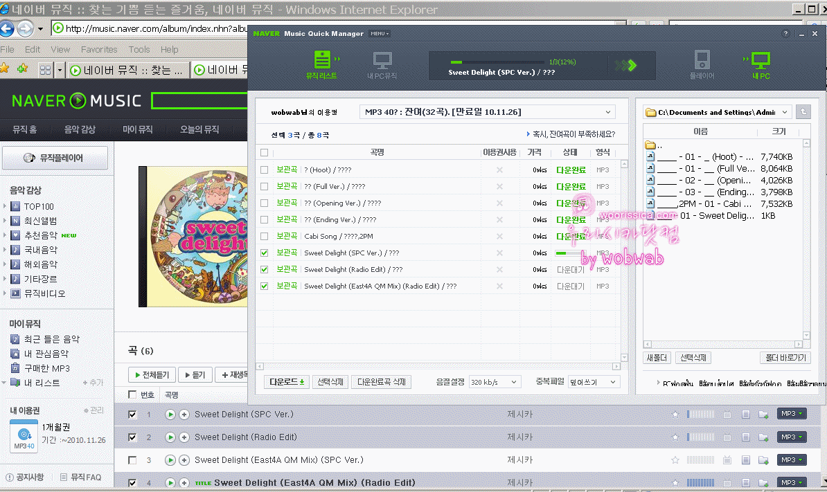Open the 320 kb/s 음질설정 dropdown
This screenshot has height=492, width=827.
click(495, 382)
